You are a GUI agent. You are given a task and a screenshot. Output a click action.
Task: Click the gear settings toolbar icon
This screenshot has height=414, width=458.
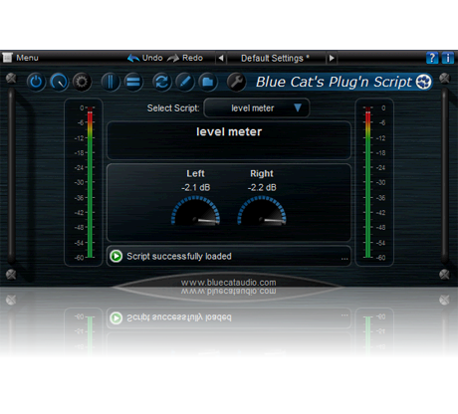(x=82, y=82)
